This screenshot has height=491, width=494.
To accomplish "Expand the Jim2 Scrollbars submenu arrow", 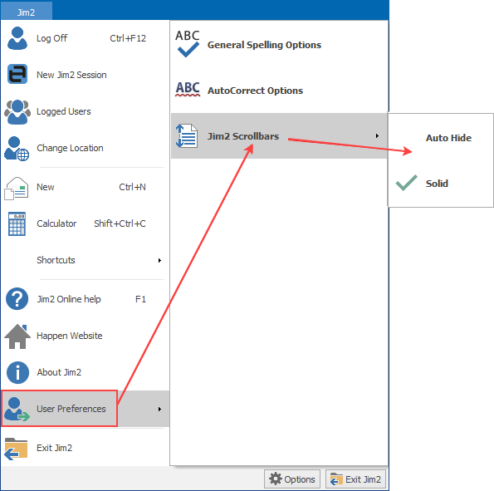I will (x=377, y=136).
